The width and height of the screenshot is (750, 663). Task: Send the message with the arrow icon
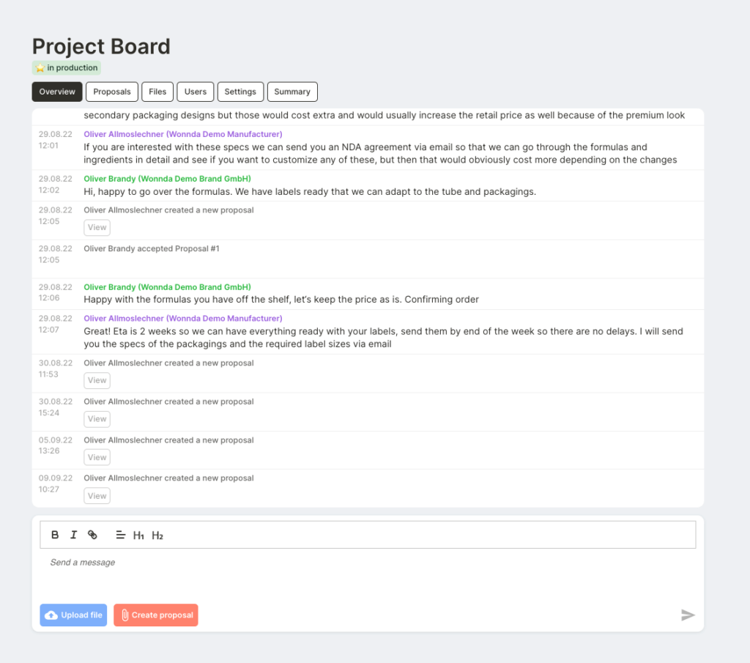coord(687,615)
